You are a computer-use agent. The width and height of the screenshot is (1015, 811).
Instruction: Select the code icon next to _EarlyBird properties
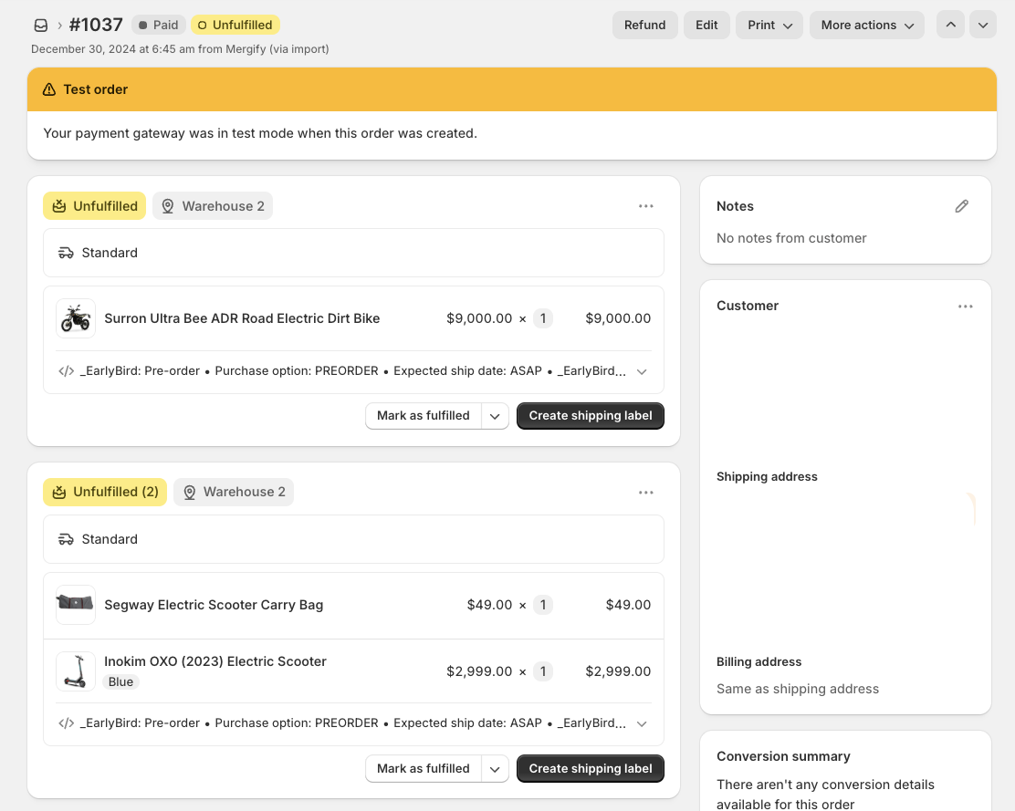pyautogui.click(x=67, y=371)
